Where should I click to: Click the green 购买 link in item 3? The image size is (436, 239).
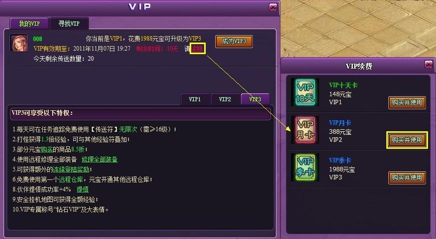point(47,149)
